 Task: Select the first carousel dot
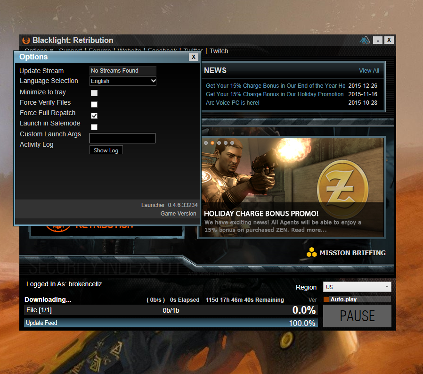pyautogui.click(x=206, y=143)
